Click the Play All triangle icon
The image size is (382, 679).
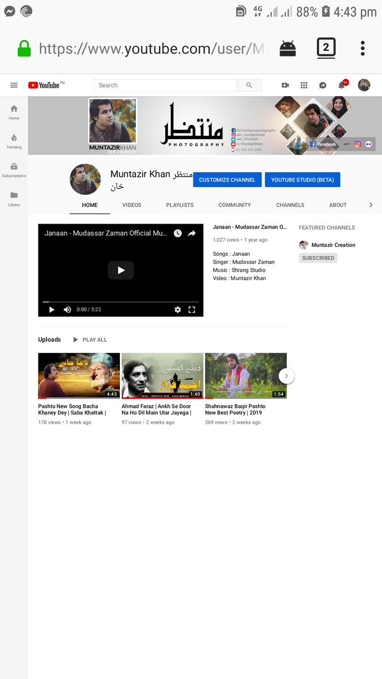[75, 339]
